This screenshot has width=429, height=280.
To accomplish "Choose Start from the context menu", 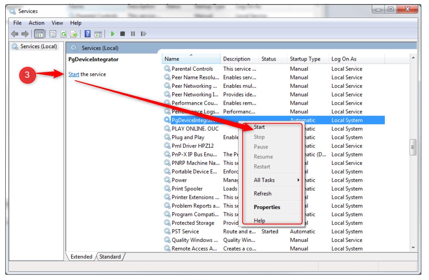I will point(259,127).
